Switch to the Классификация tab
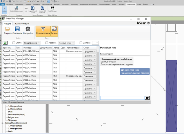This screenshot has height=134, width=184. click(x=22, y=24)
